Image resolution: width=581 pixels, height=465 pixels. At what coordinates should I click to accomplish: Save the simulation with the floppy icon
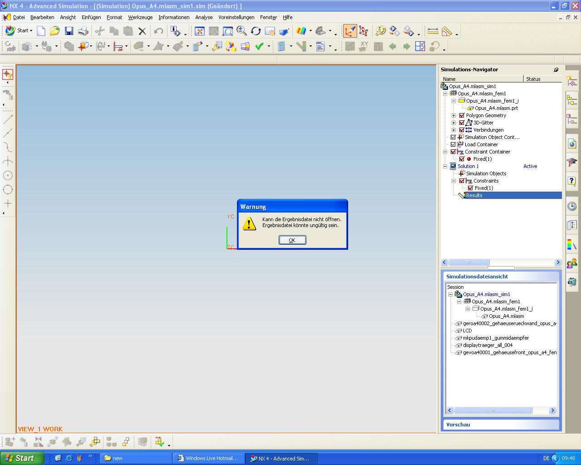[x=69, y=31]
